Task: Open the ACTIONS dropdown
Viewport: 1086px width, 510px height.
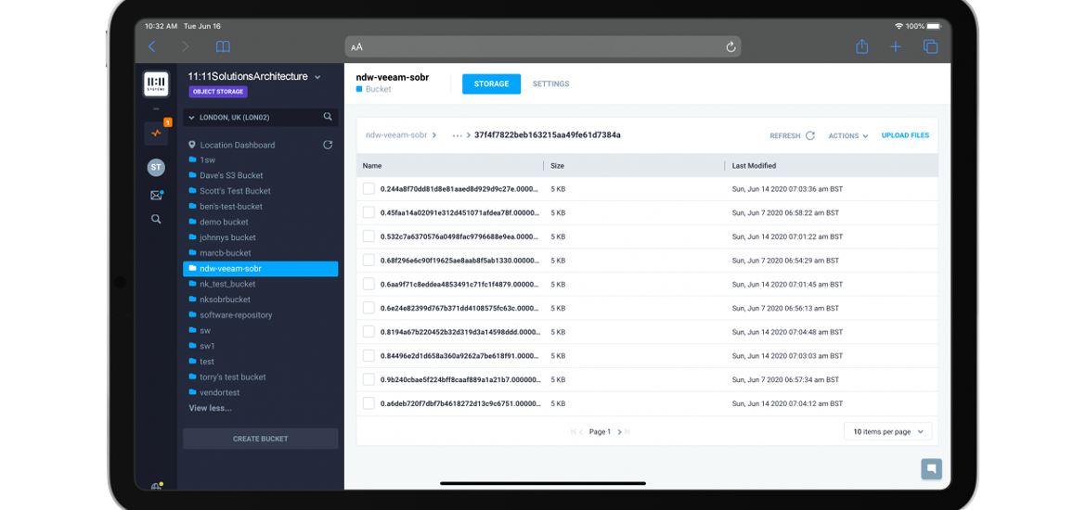Action: [847, 135]
